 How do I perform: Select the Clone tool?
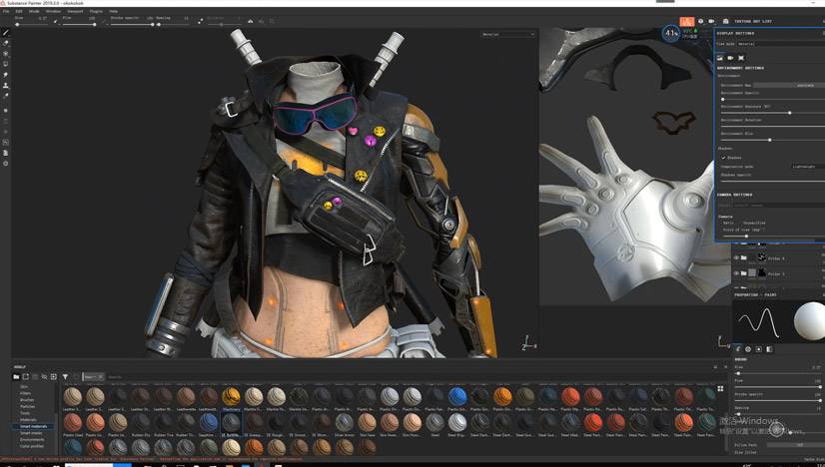tap(6, 85)
